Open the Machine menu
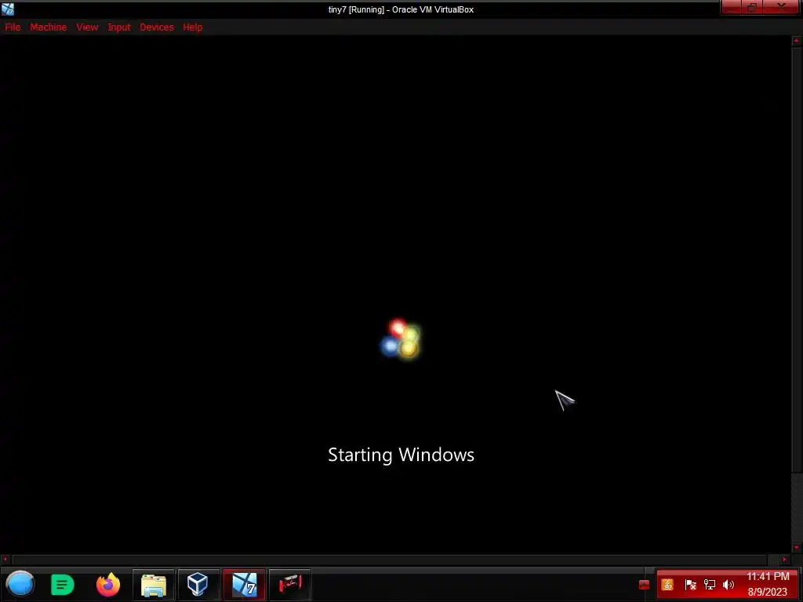803x602 pixels. [x=48, y=27]
